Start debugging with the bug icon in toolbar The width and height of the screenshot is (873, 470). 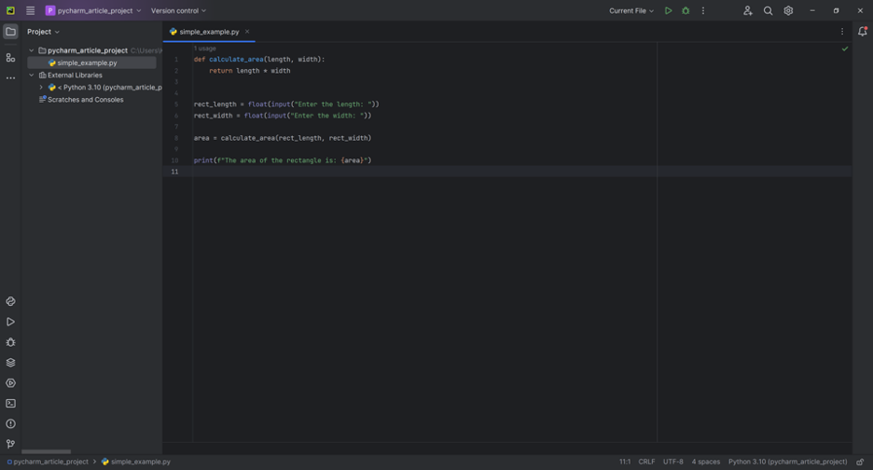point(686,11)
